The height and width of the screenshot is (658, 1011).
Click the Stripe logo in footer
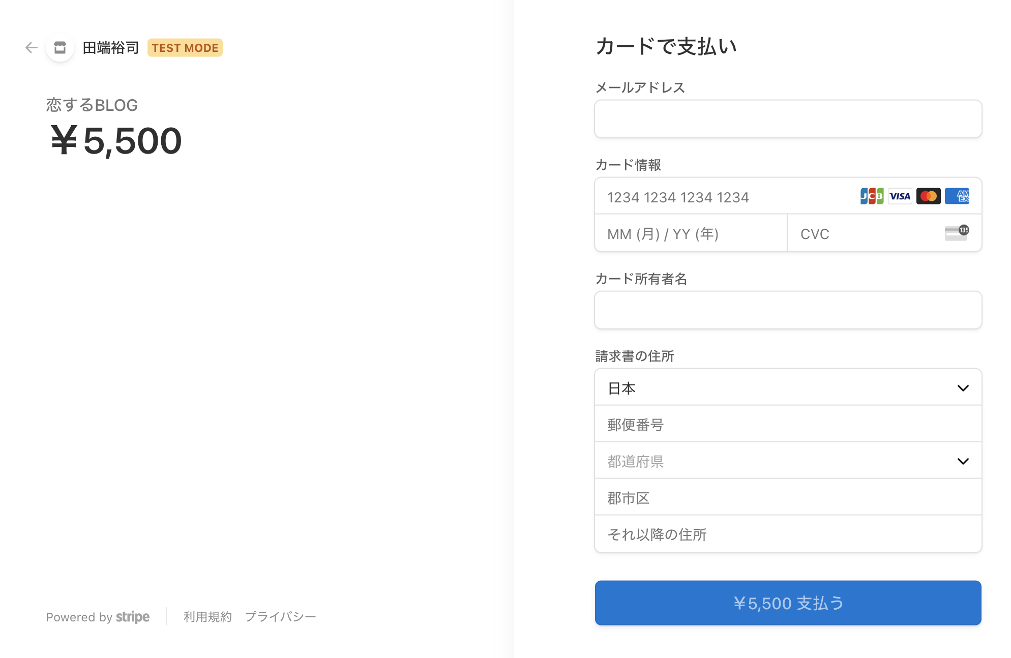[x=133, y=617]
